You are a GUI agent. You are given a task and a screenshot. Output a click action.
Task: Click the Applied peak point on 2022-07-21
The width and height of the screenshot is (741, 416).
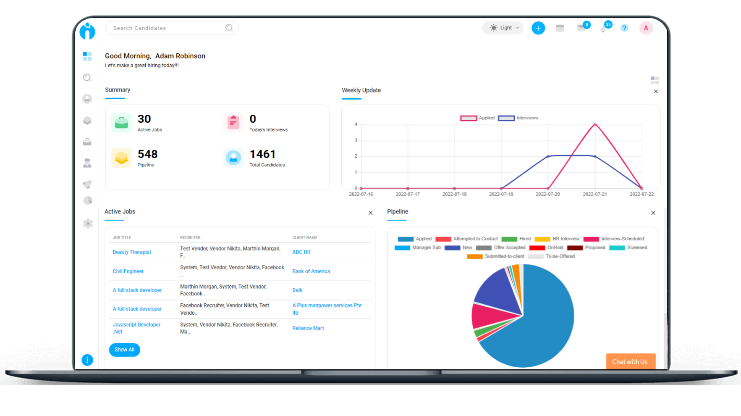[x=595, y=124]
